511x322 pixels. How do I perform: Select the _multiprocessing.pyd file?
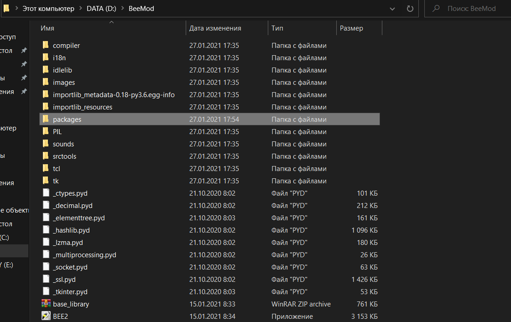(84, 254)
